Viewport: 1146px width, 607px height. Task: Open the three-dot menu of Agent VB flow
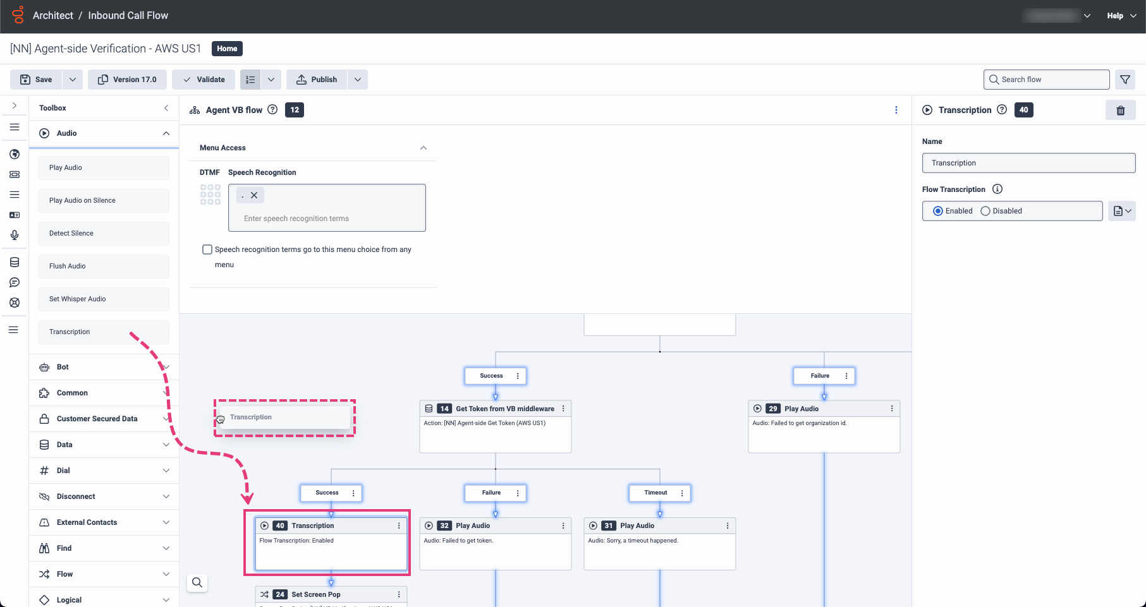click(x=896, y=110)
